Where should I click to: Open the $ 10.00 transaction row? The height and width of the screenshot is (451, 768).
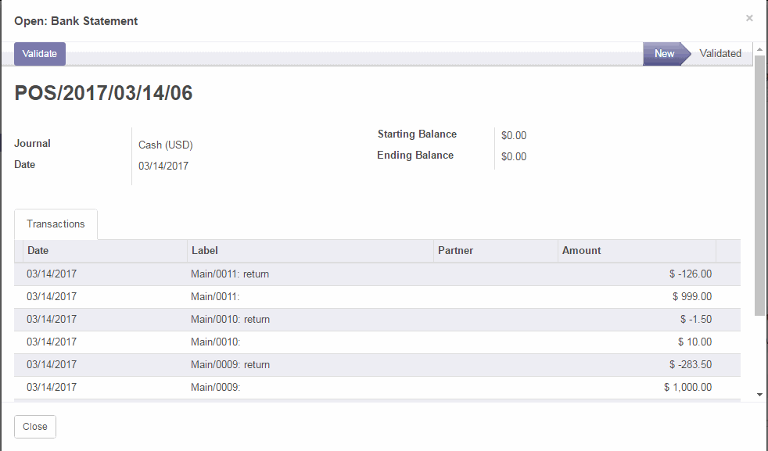click(694, 342)
